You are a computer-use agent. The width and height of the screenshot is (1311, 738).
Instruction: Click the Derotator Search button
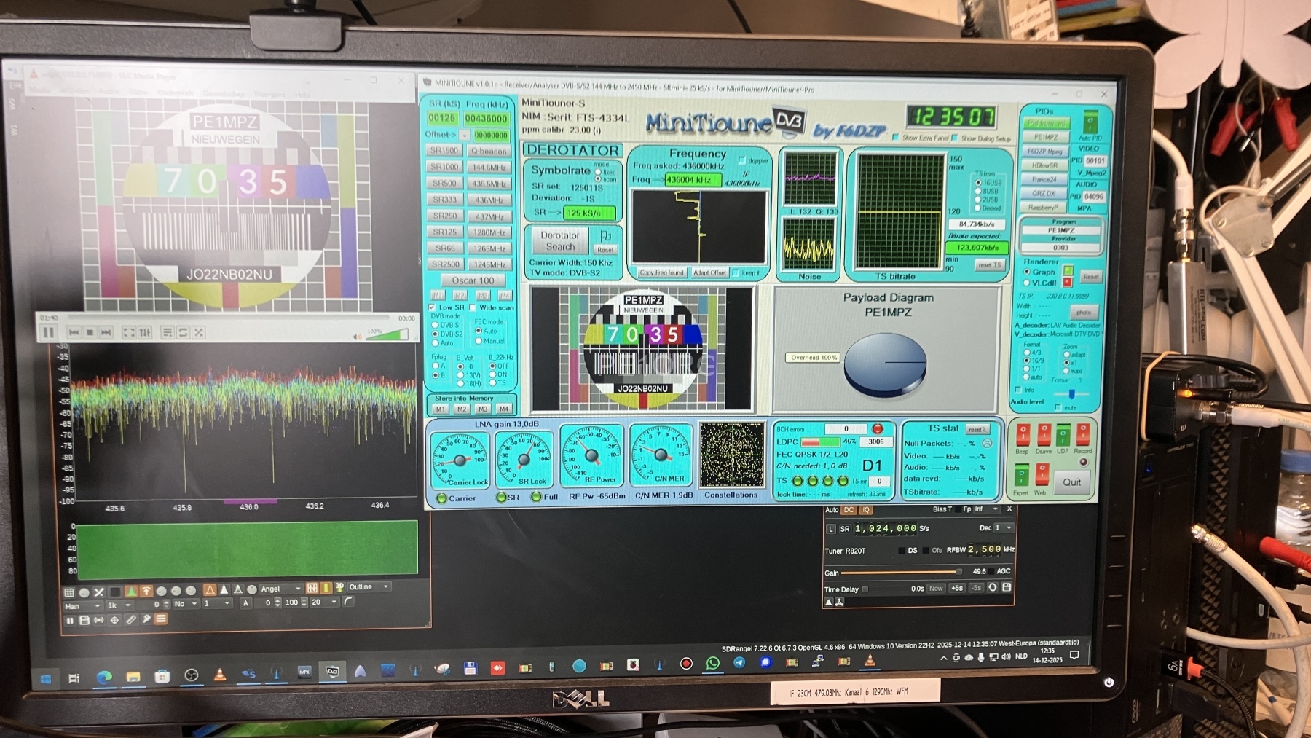point(559,241)
